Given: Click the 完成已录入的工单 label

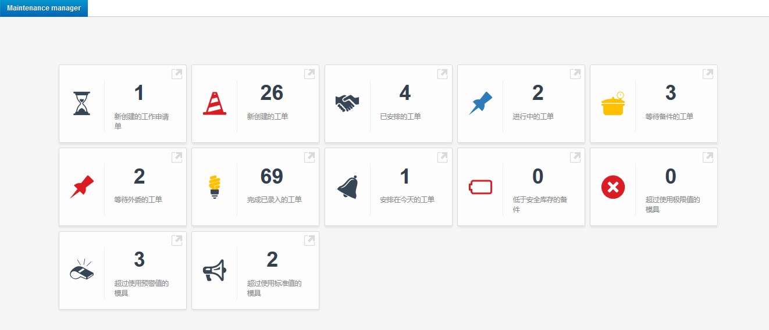Looking at the screenshot, I should [x=275, y=200].
